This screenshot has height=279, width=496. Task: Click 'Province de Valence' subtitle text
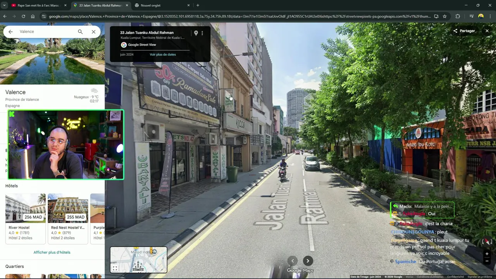[22, 100]
